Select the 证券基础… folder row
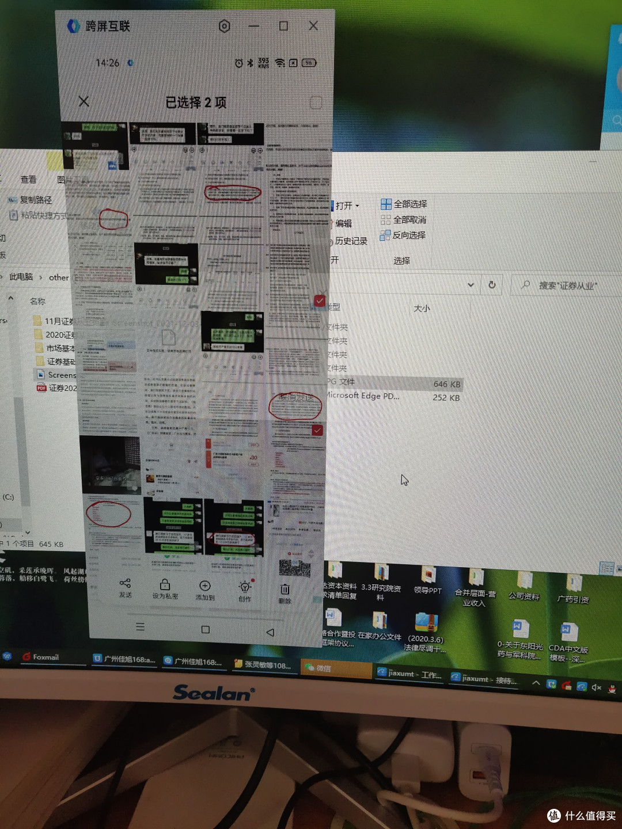 (x=55, y=362)
